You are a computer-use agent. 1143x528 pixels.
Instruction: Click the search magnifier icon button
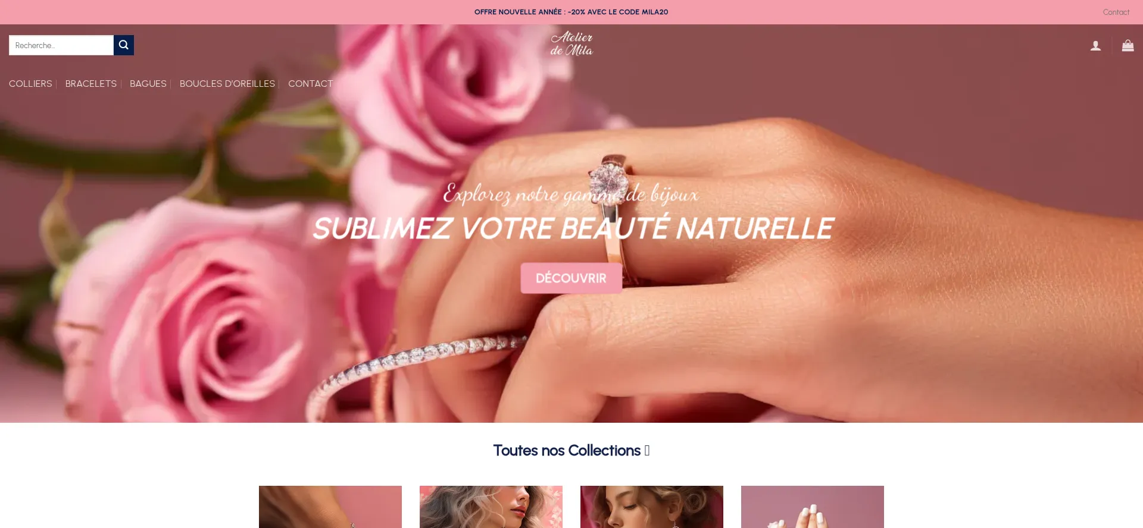pyautogui.click(x=123, y=45)
